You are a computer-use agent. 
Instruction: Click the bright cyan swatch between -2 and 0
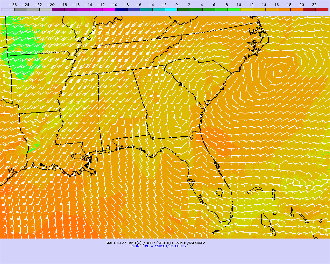171,9
